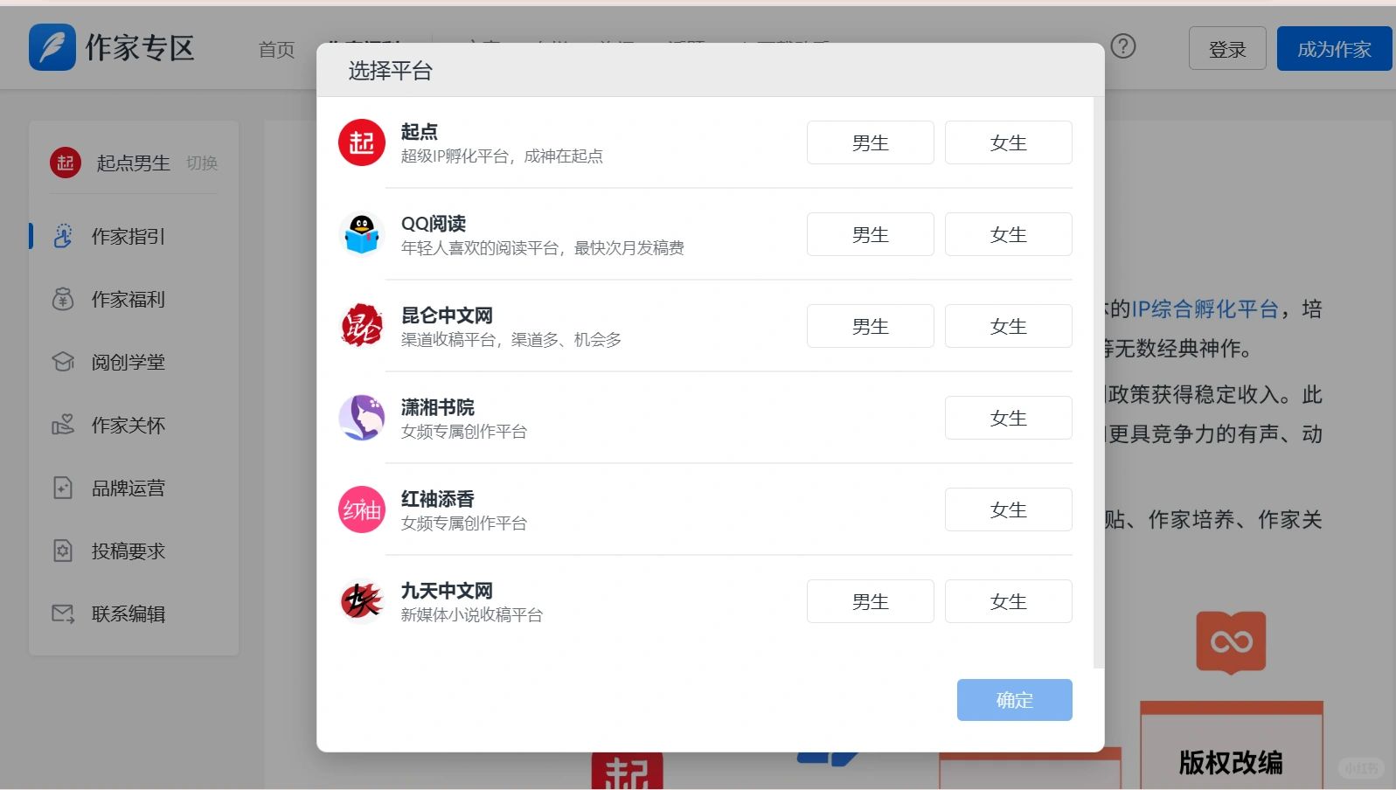Click the 潇湘书院 purple logo icon
Image resolution: width=1396 pixels, height=790 pixels.
[x=361, y=418]
